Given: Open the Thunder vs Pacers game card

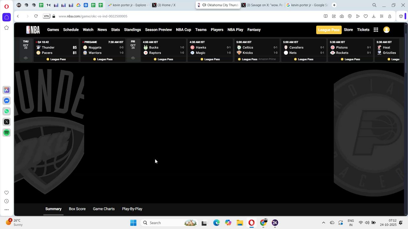Looking at the screenshot, I should (56, 50).
